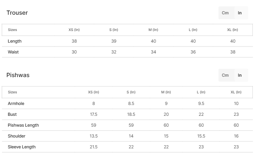Switch Trouser chart to Cm units
258x153 pixels.
[x=225, y=13]
